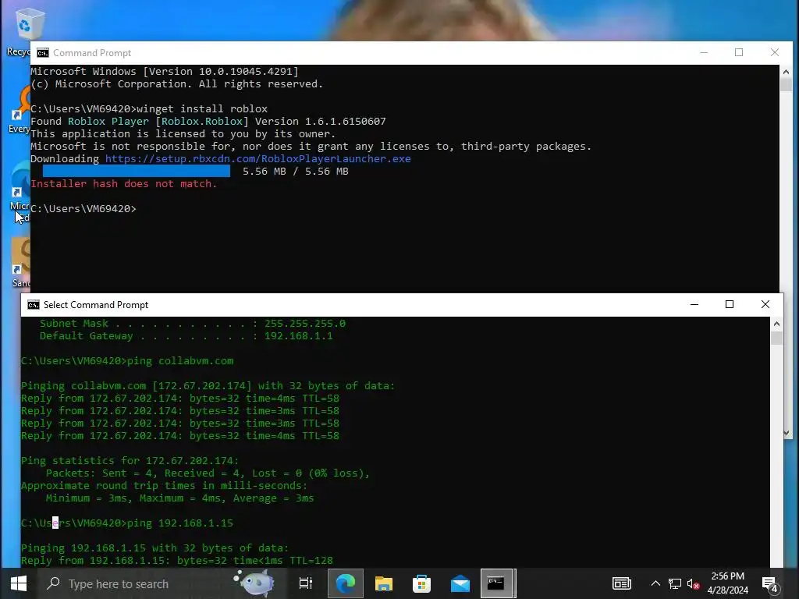
Task: Click 'Packets: Sent = 4, Received = 4' line
Action: 208,473
